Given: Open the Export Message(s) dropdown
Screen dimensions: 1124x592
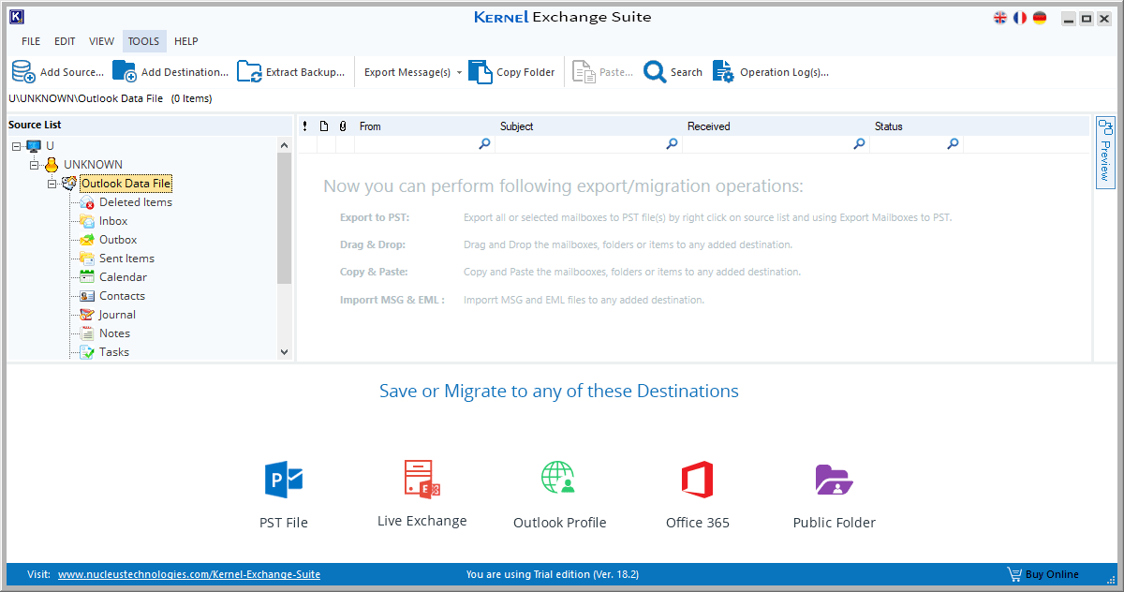Looking at the screenshot, I should click(459, 70).
